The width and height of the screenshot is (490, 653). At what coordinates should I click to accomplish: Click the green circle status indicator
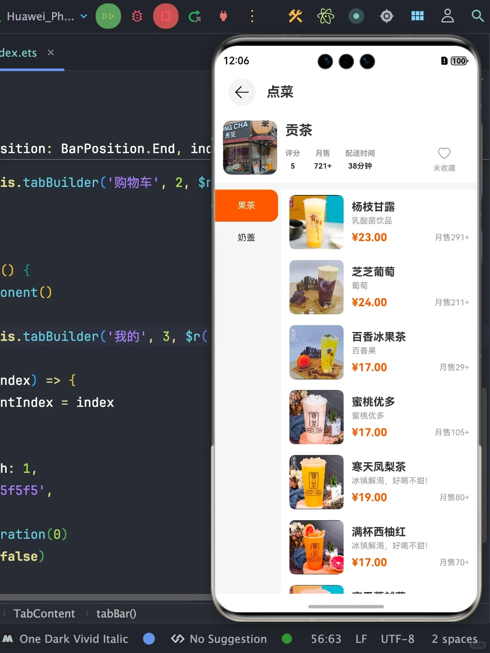(287, 638)
